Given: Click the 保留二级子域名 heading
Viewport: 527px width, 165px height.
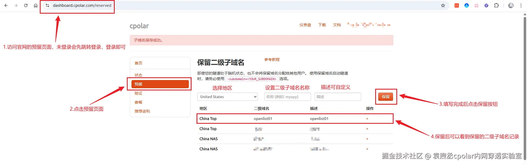Looking at the screenshot, I should pos(221,63).
